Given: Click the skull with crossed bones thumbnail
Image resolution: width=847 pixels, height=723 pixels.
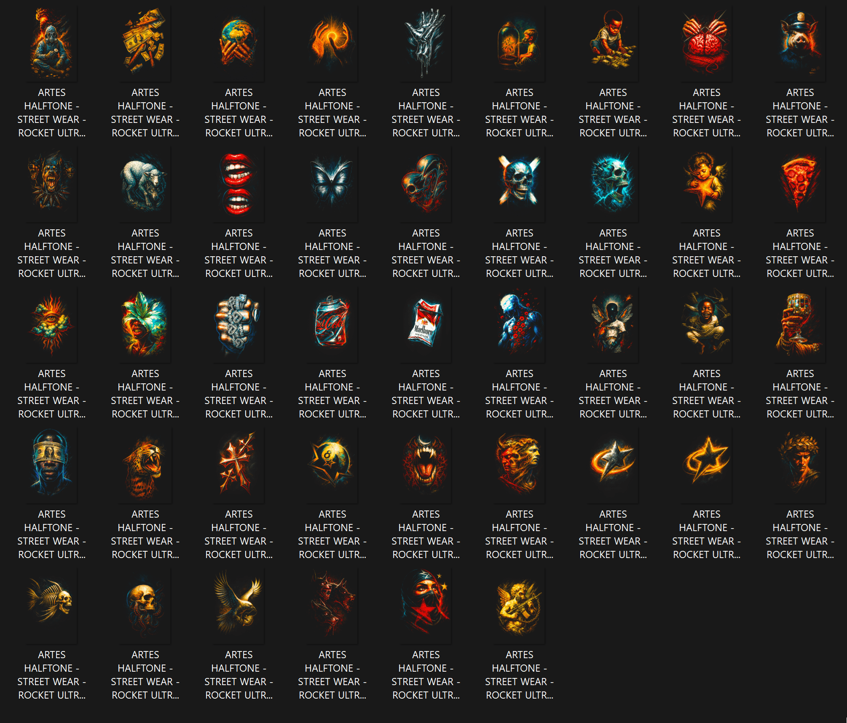Looking at the screenshot, I should [519, 184].
